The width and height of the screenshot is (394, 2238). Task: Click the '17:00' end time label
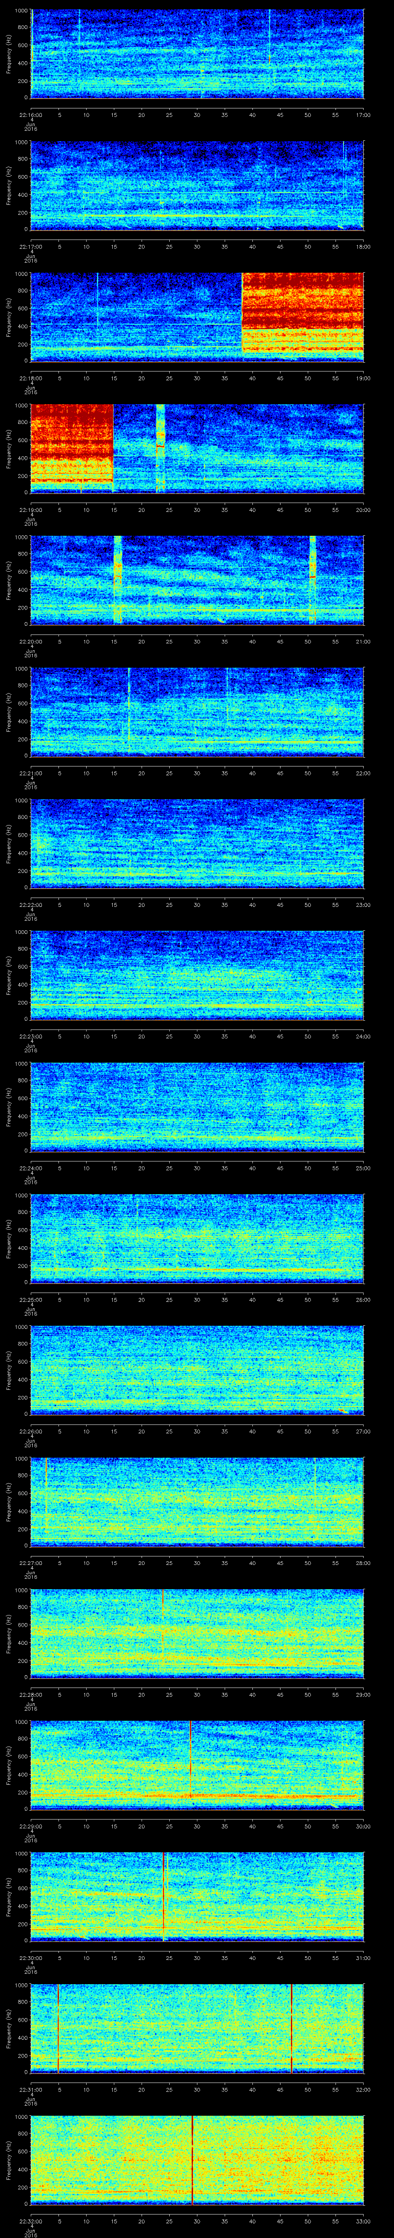pyautogui.click(x=363, y=114)
